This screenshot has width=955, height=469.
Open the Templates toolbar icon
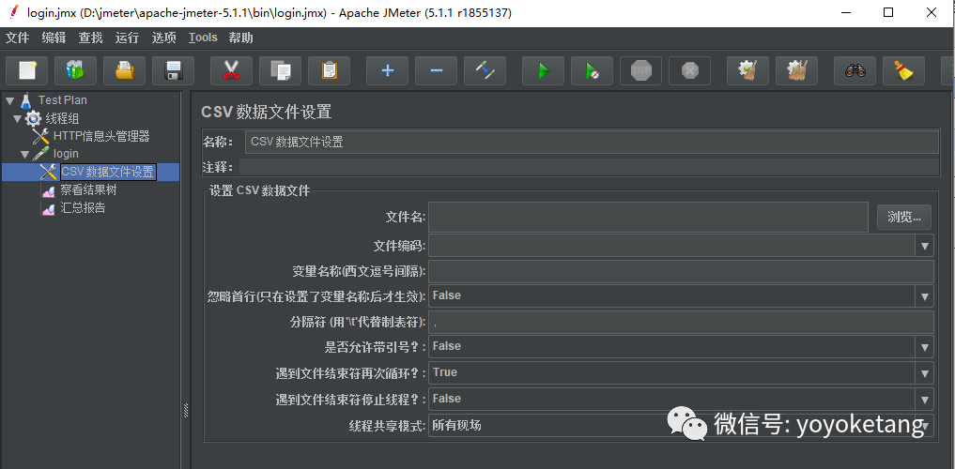[x=75, y=71]
